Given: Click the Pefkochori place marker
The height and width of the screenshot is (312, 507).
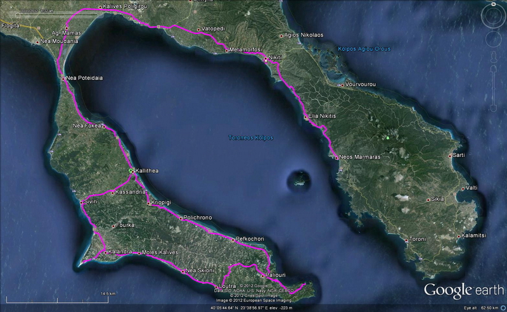Looking at the screenshot, I should (233, 240).
